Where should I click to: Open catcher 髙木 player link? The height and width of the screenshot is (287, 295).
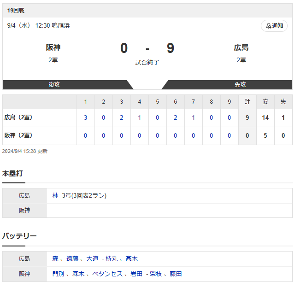[x=132, y=258]
